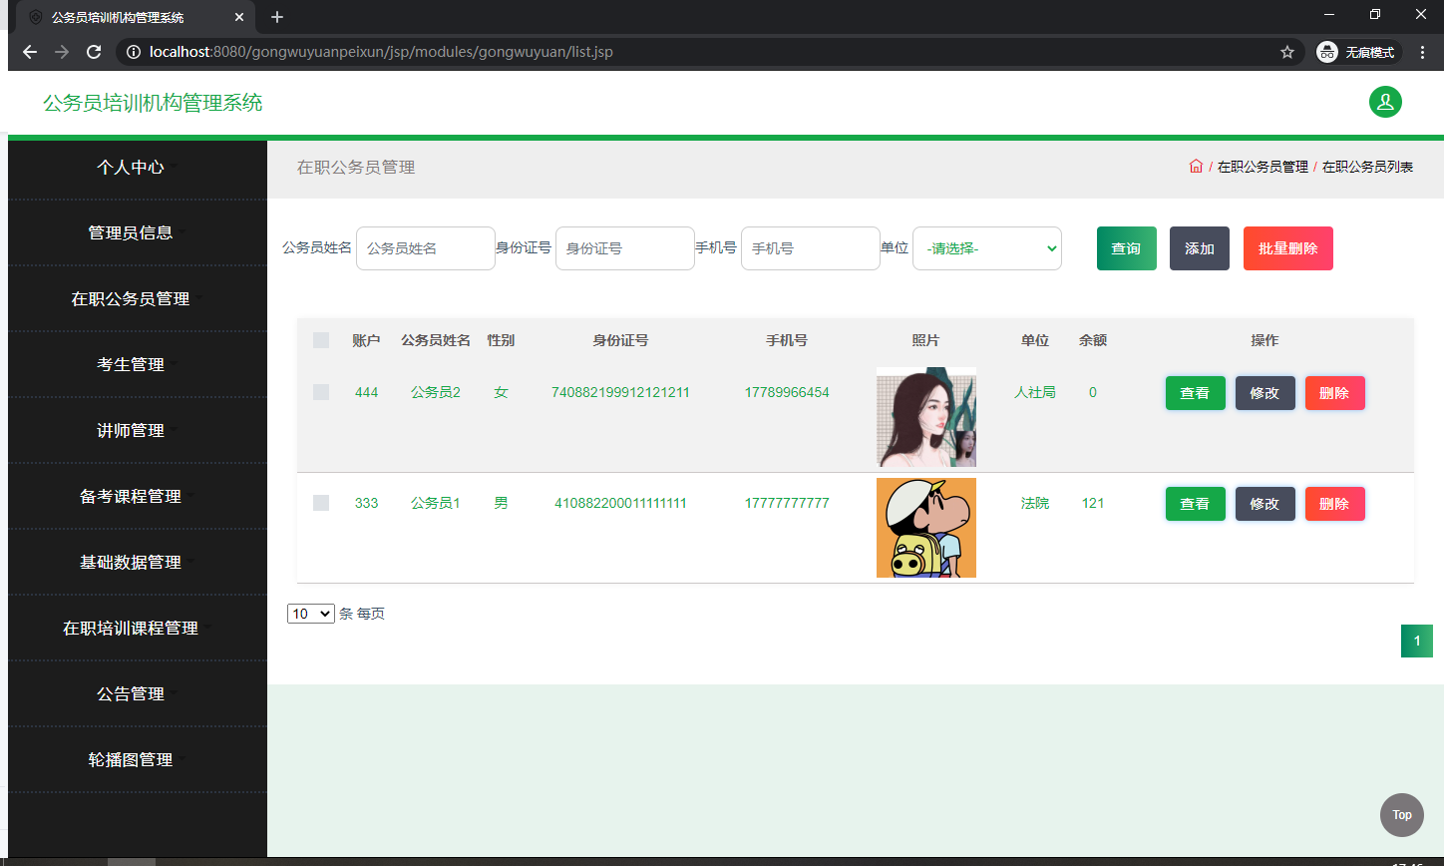1444x866 pixels.
Task: Click 删除 for 公务员1
Action: pyautogui.click(x=1335, y=504)
